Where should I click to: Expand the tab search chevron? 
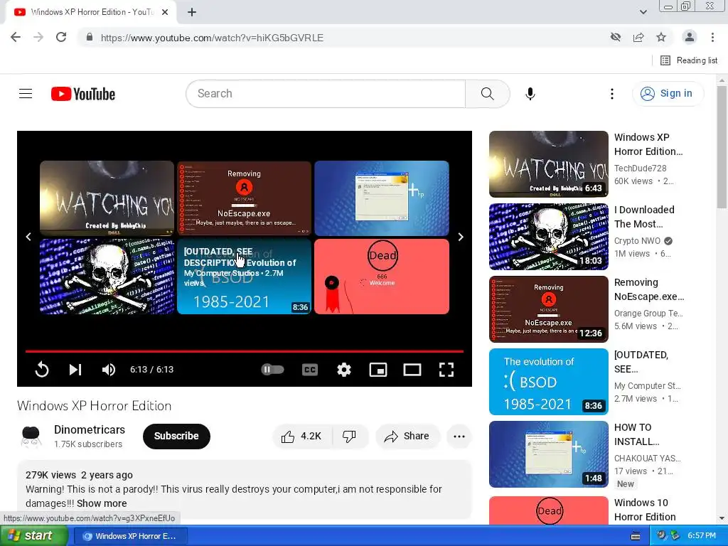click(x=643, y=12)
